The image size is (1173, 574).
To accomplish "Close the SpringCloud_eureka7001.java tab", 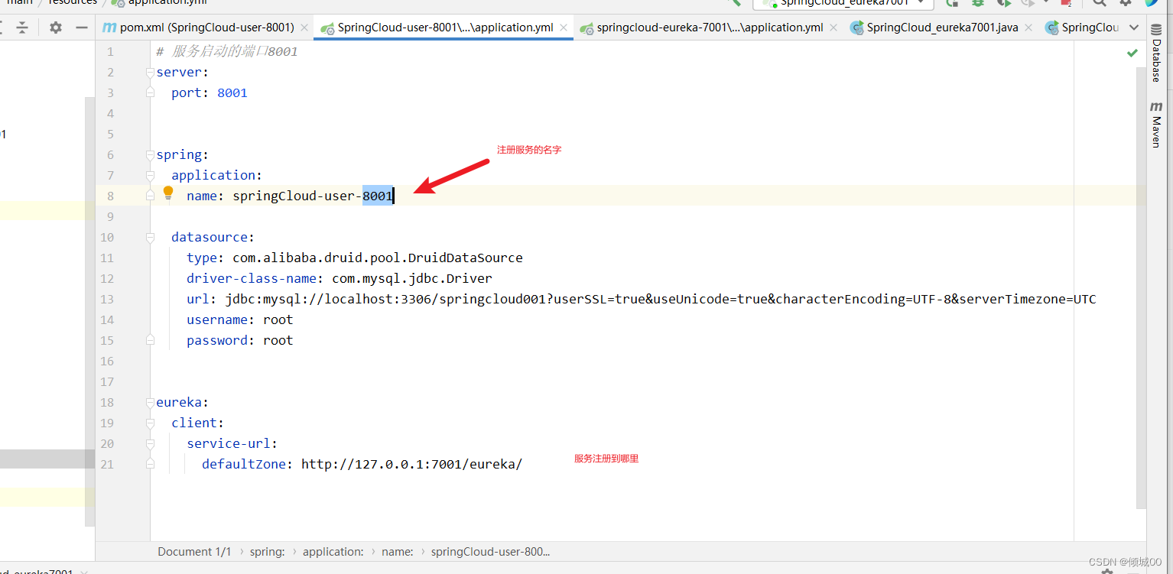I will click(1028, 28).
